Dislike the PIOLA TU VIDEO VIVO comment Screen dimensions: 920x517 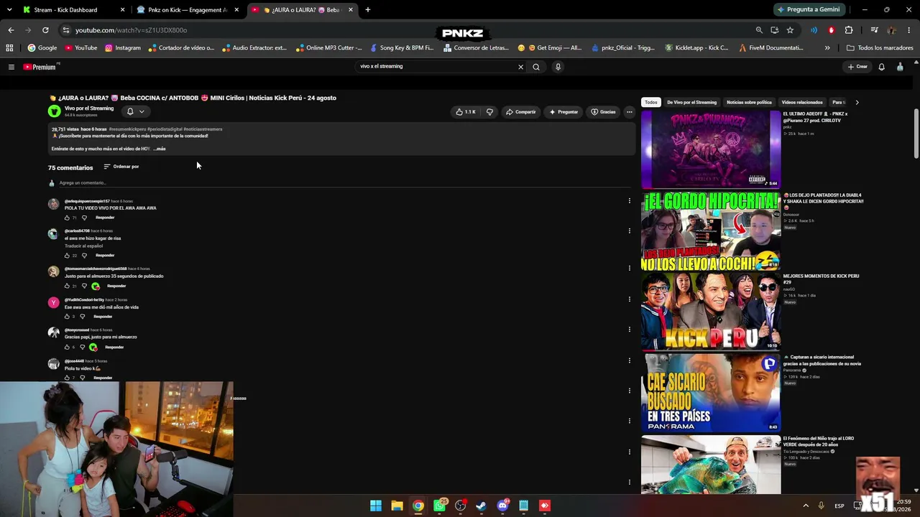click(x=84, y=218)
